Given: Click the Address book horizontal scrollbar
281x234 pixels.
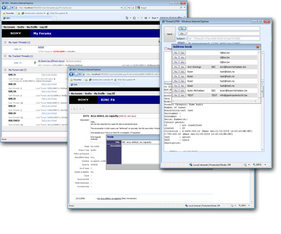Looking at the screenshot, I should (x=214, y=101).
